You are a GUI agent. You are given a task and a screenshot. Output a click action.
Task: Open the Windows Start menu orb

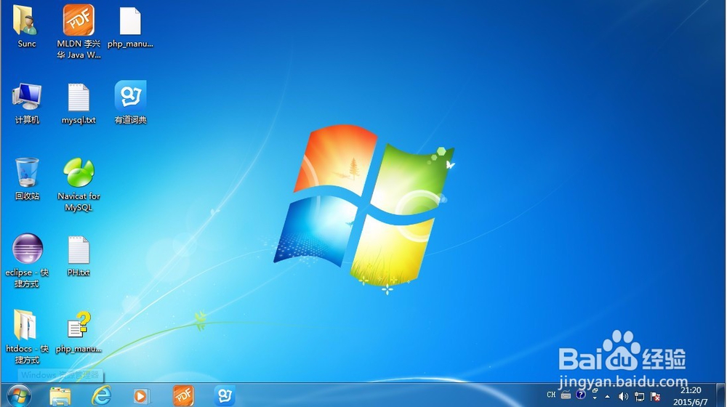click(19, 395)
